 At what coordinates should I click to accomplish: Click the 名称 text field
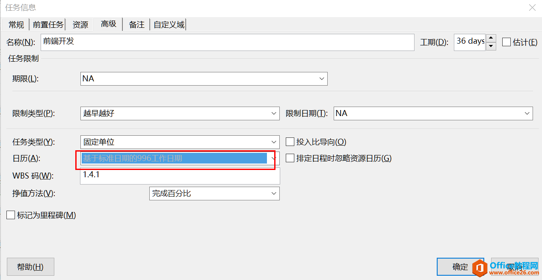[227, 42]
